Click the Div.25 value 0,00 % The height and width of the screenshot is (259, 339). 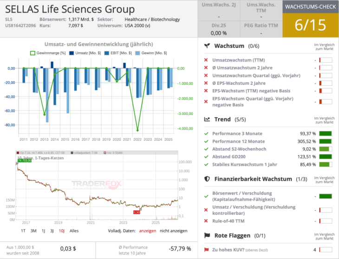pyautogui.click(x=219, y=33)
